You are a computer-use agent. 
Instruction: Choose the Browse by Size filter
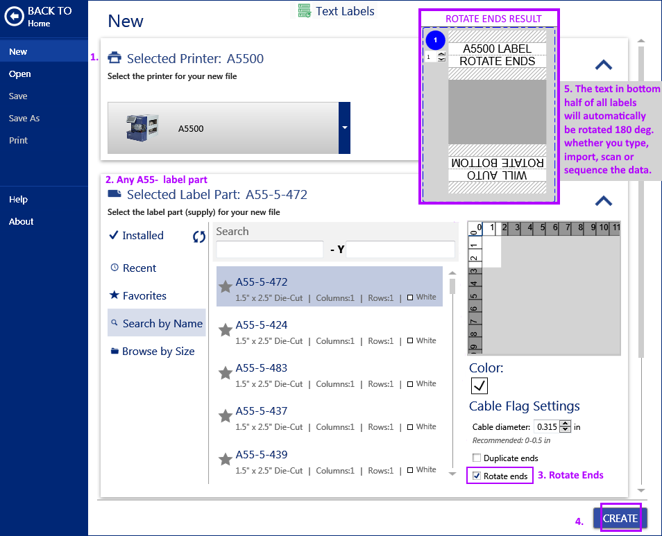click(x=158, y=352)
